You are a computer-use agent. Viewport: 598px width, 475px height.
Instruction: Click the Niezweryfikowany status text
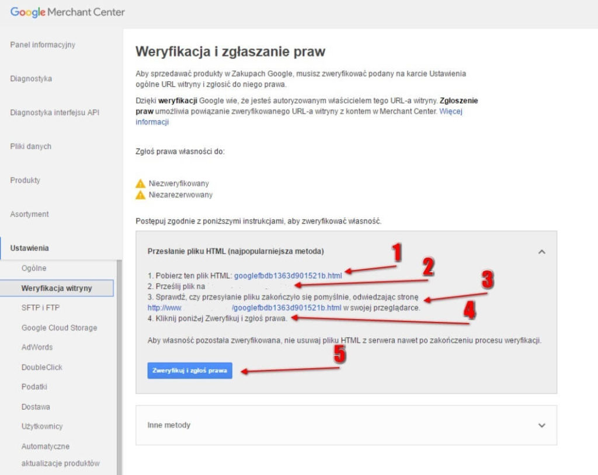coord(179,183)
